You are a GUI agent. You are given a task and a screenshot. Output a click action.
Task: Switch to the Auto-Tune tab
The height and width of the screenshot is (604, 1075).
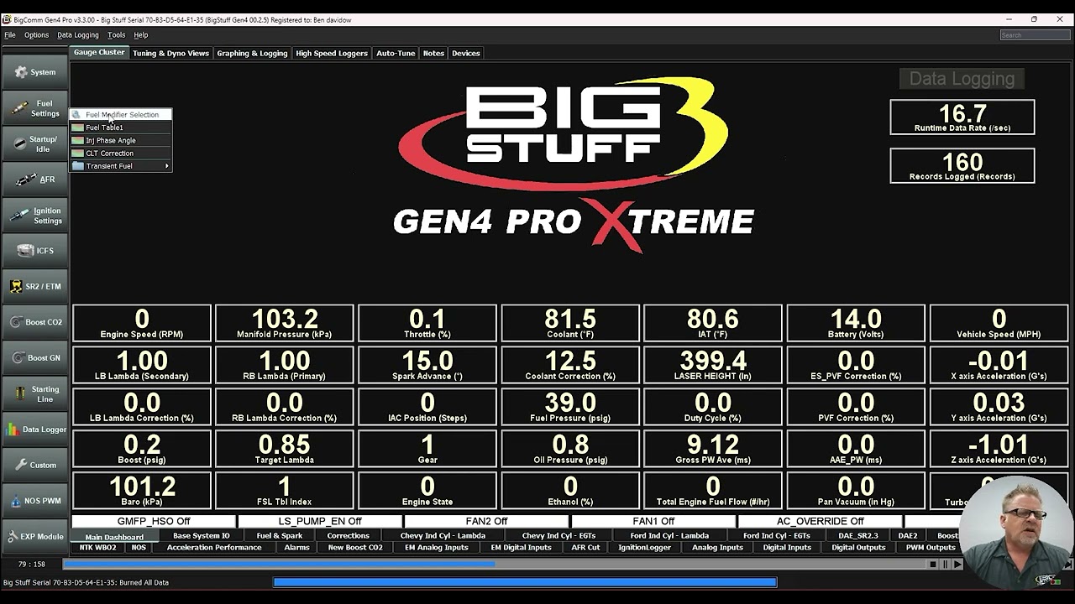click(x=396, y=53)
